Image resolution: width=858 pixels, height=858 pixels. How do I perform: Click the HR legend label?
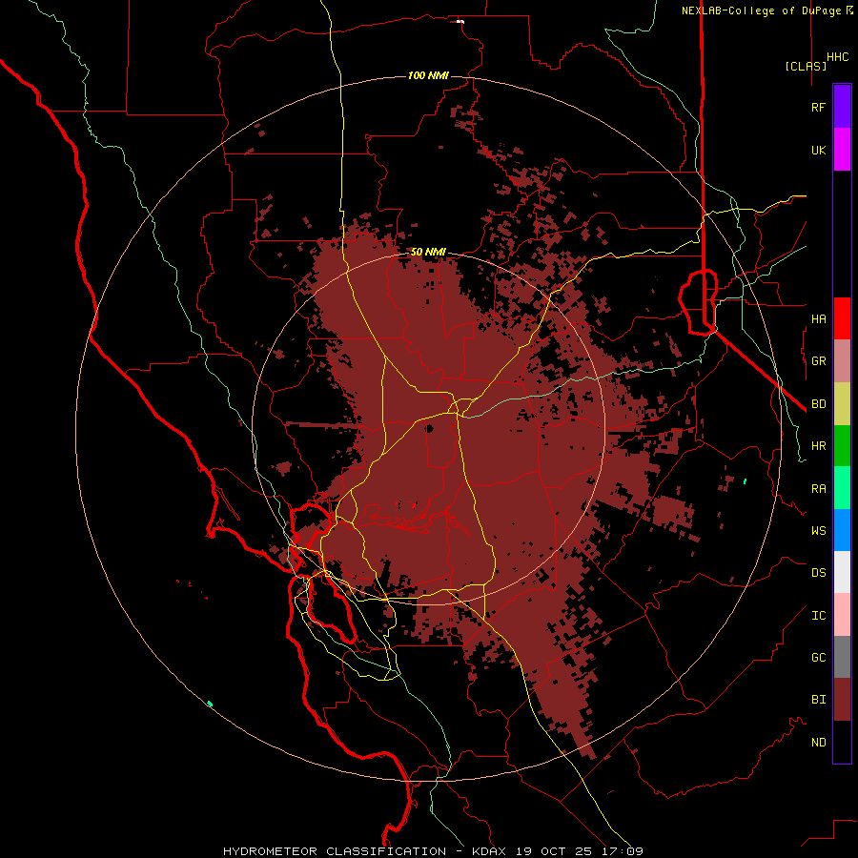[819, 446]
